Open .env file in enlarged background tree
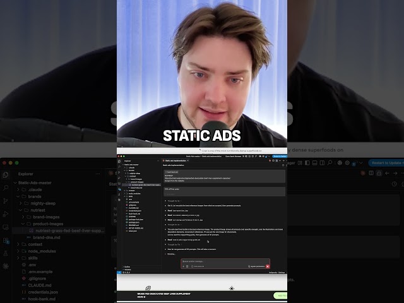 click(29, 264)
